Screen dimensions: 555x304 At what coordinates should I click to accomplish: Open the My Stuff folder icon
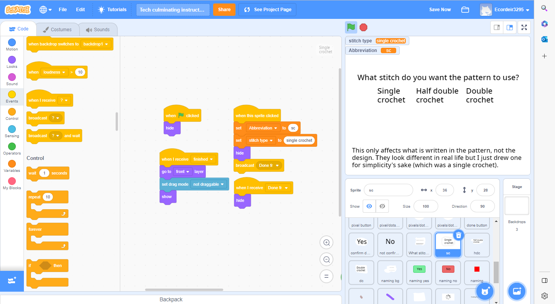pos(465,10)
